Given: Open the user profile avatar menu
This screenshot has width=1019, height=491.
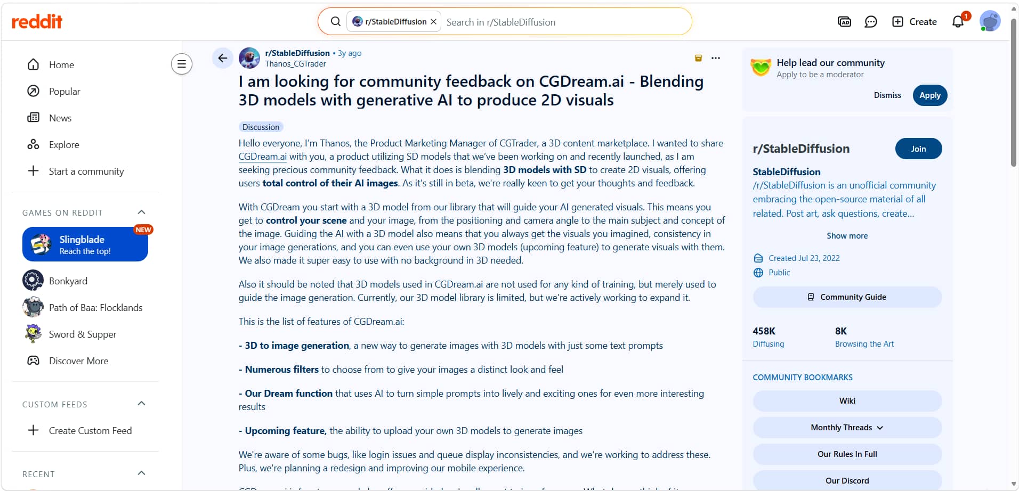Looking at the screenshot, I should (990, 21).
